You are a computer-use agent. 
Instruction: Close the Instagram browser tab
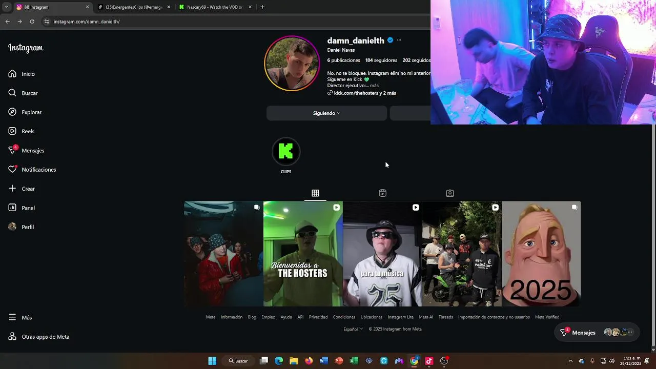coord(87,7)
